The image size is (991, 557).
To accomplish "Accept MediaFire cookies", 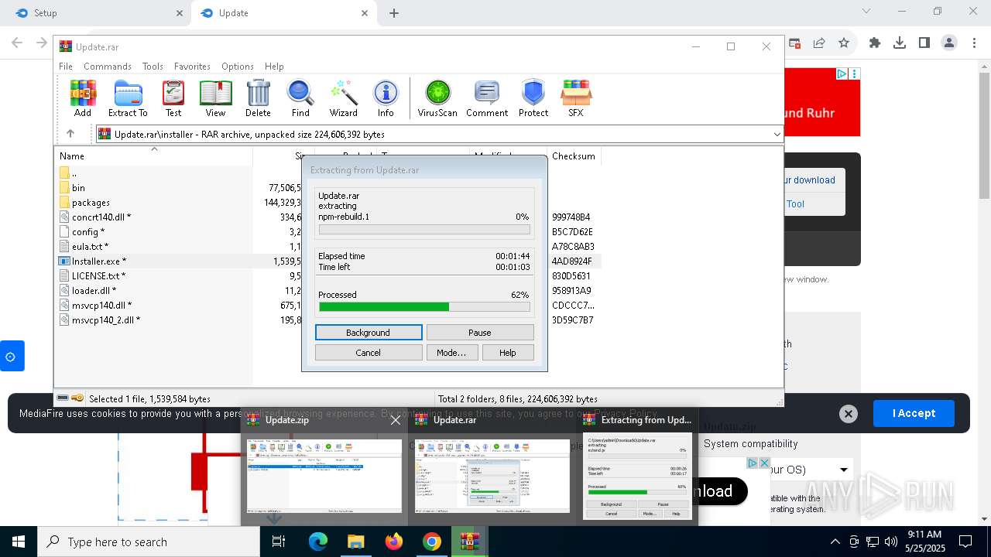I will click(x=914, y=413).
